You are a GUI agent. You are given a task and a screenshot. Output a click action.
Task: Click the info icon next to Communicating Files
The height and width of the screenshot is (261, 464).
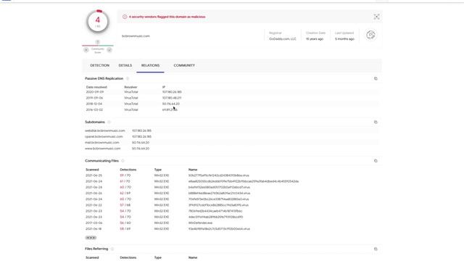pyautogui.click(x=123, y=161)
